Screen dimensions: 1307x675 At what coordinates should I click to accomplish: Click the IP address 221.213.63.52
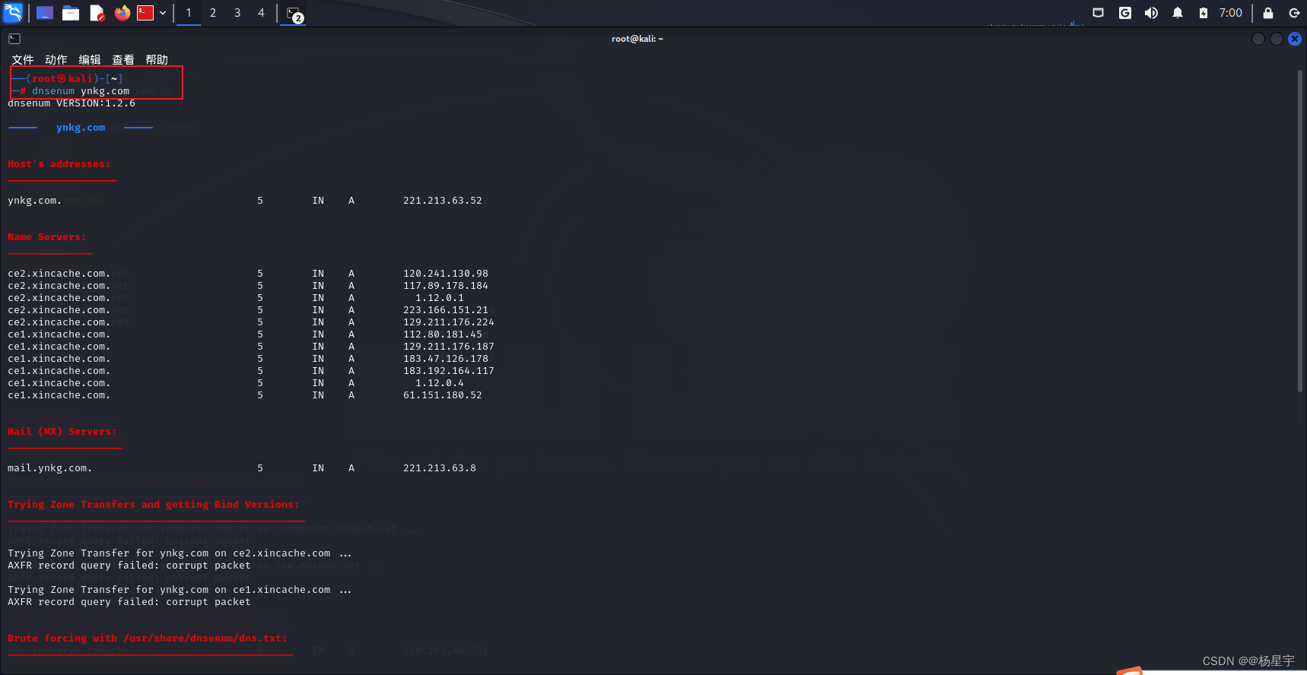443,201
